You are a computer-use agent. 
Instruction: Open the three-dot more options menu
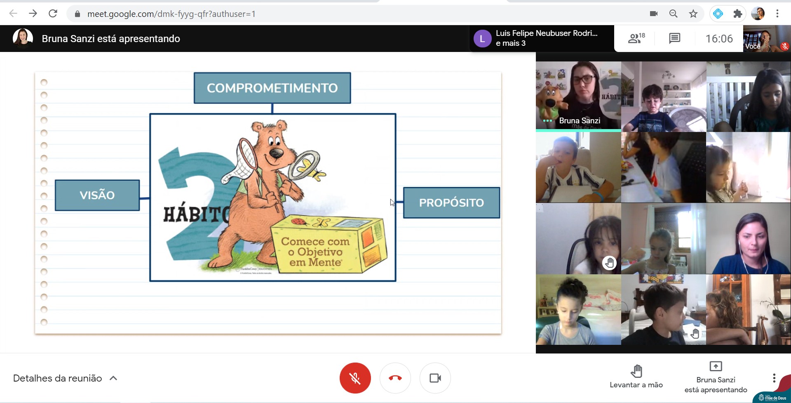(x=774, y=378)
